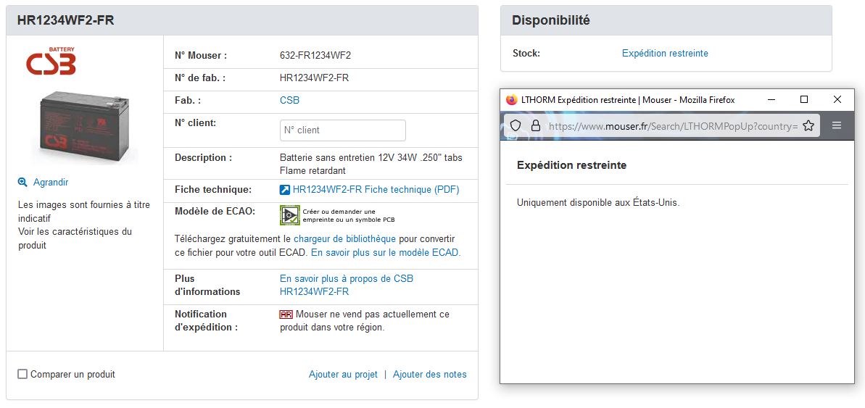865x408 pixels.
Task: Click Expédition restreinte stock link
Action: pyautogui.click(x=665, y=54)
